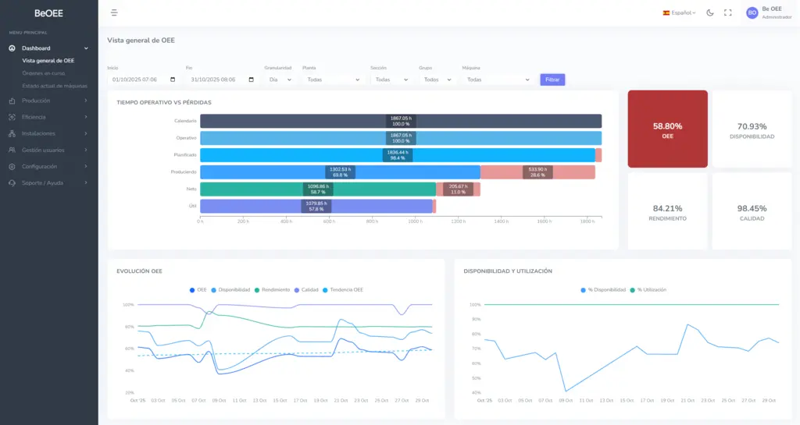Click the 70.93% Disponibilidad card

tap(752, 129)
